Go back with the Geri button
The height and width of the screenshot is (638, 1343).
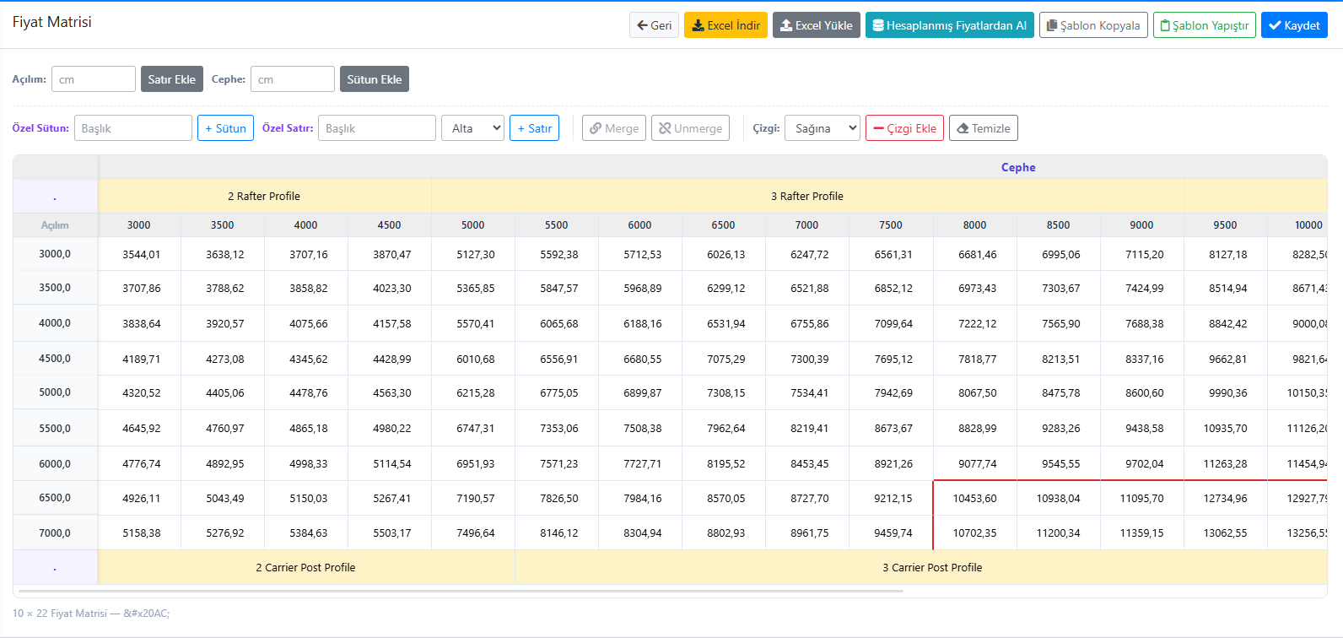654,25
